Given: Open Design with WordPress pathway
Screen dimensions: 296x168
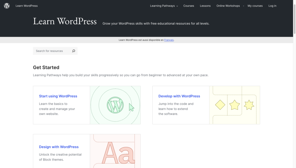Looking at the screenshot, I should click(x=59, y=147).
